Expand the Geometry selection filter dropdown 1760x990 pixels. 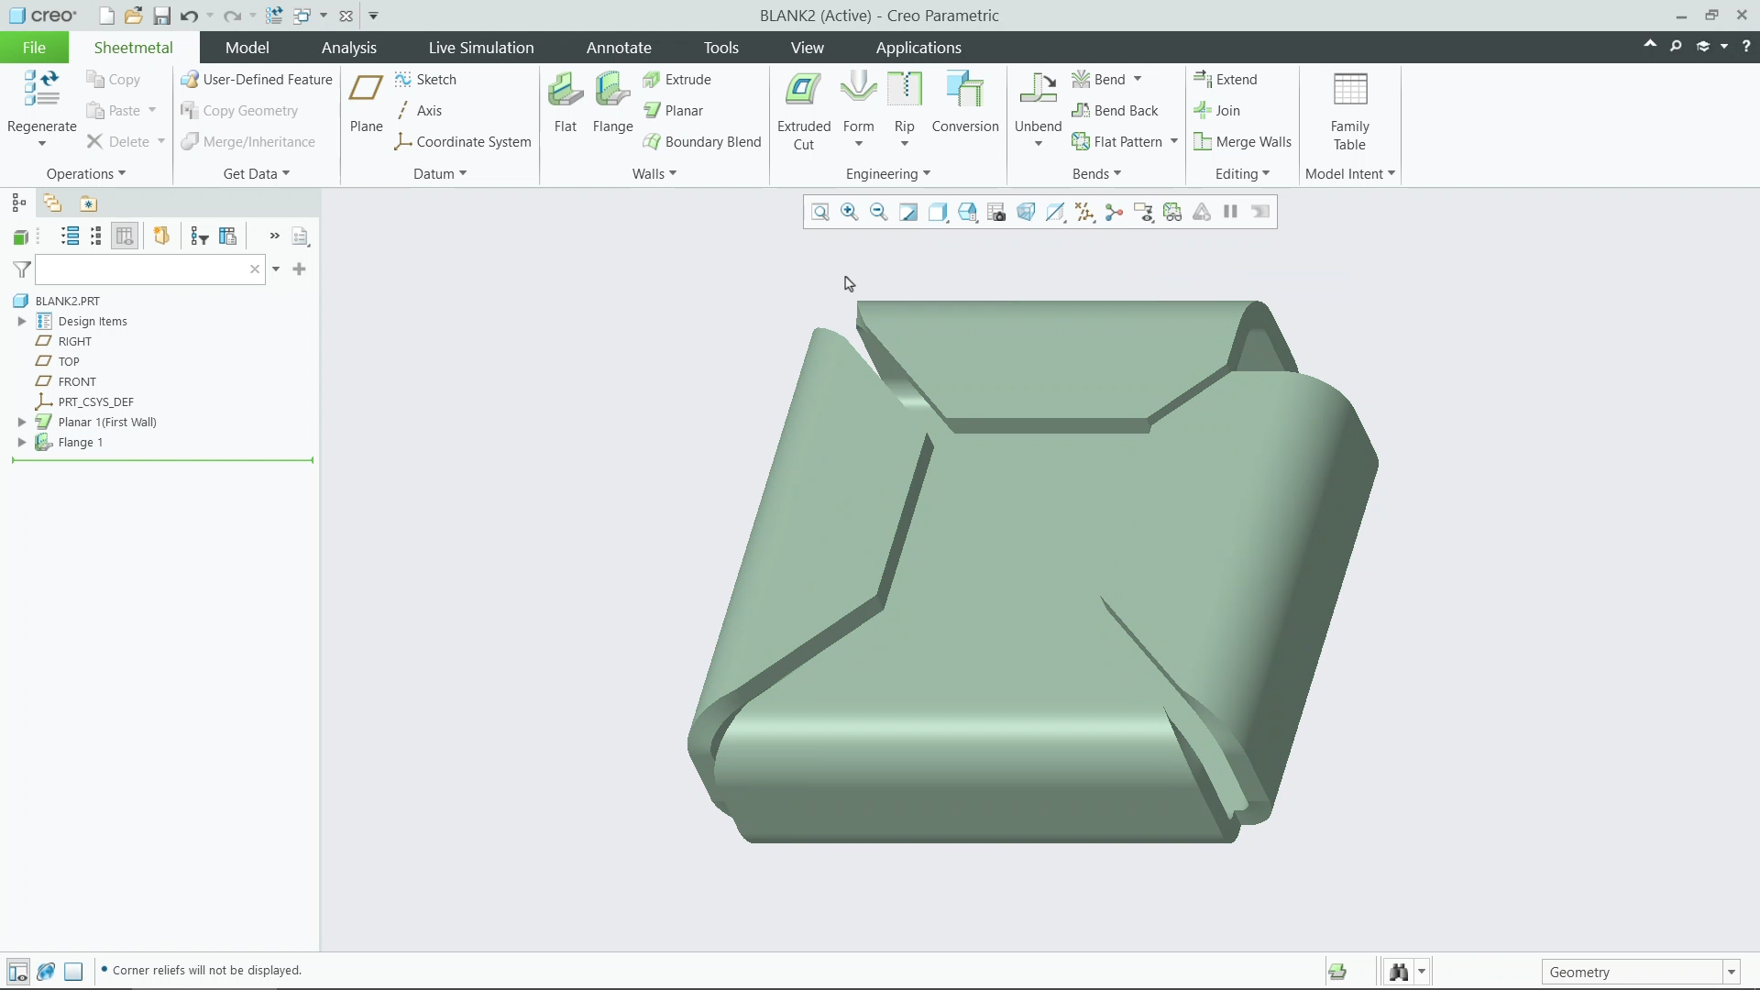[1731, 971]
